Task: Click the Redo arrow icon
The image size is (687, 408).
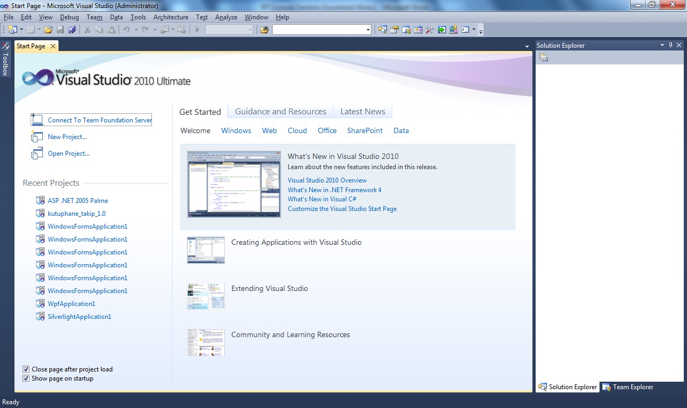Action: coord(145,30)
